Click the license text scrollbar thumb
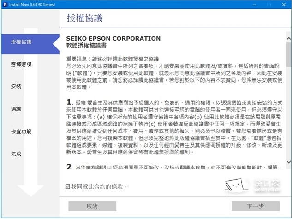This screenshot has width=292, height=219. point(289,54)
